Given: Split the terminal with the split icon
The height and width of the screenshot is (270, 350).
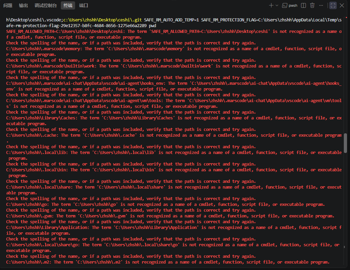Looking at the screenshot, I should click(x=303, y=5).
